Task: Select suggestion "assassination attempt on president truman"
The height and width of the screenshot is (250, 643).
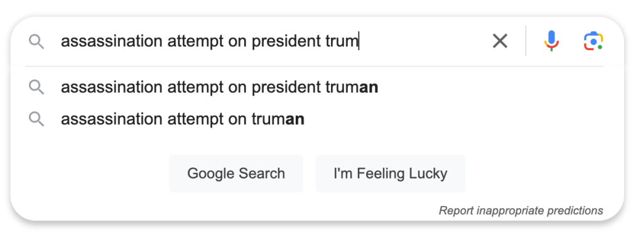Action: (219, 87)
